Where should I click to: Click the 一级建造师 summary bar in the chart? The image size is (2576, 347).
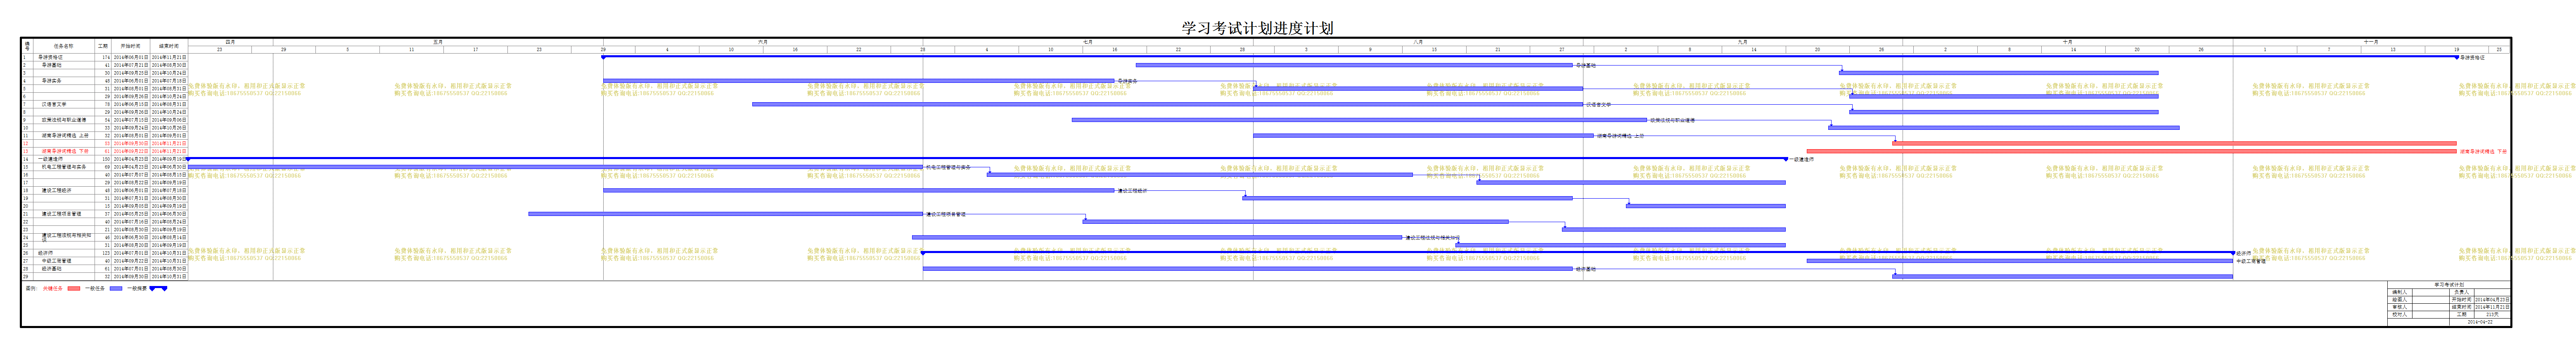pos(986,159)
